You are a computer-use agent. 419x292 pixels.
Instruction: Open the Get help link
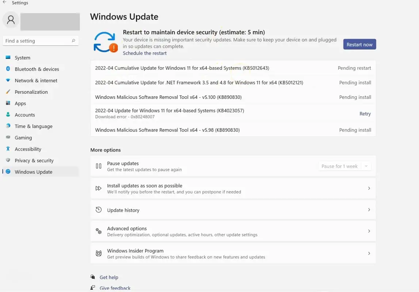(x=109, y=277)
